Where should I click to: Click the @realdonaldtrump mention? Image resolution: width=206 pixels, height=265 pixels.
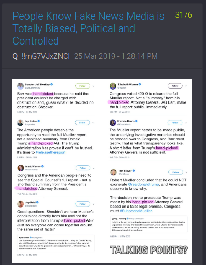pyautogui.click(x=144, y=184)
